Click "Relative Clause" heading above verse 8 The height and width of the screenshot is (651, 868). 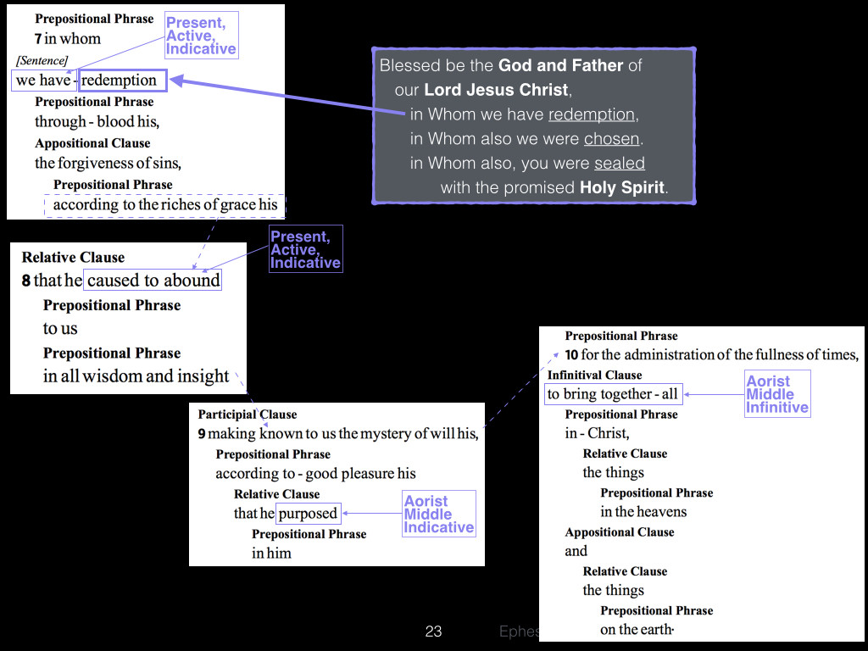73,258
